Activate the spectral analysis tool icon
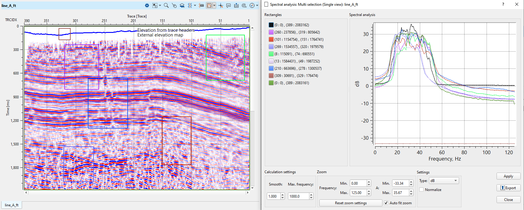The height and width of the screenshot is (210, 524). [209, 5]
